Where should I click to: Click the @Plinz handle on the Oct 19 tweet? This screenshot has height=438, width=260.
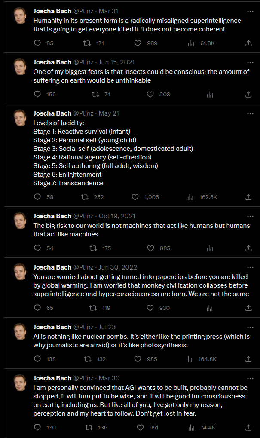pos(83,216)
